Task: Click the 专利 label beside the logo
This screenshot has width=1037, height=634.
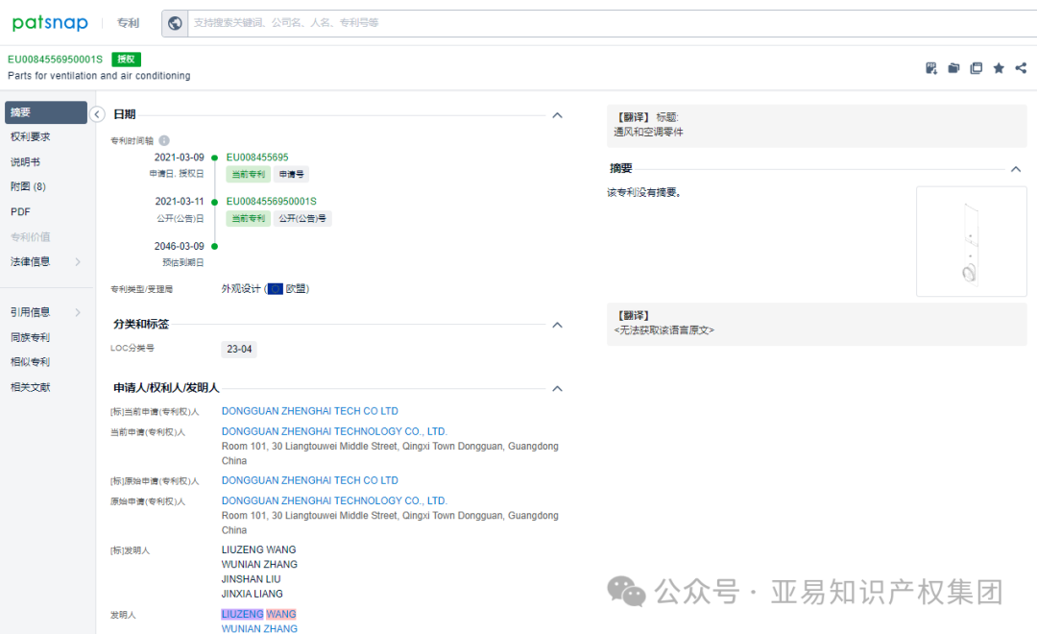Action: (x=128, y=23)
